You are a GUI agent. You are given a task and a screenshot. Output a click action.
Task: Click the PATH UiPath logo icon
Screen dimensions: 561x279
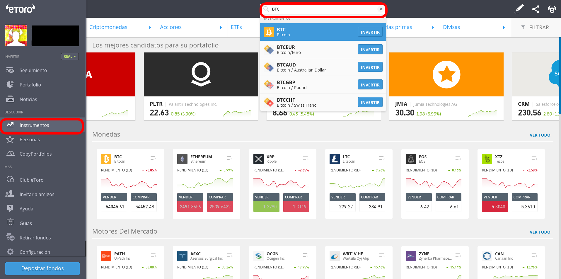106,256
